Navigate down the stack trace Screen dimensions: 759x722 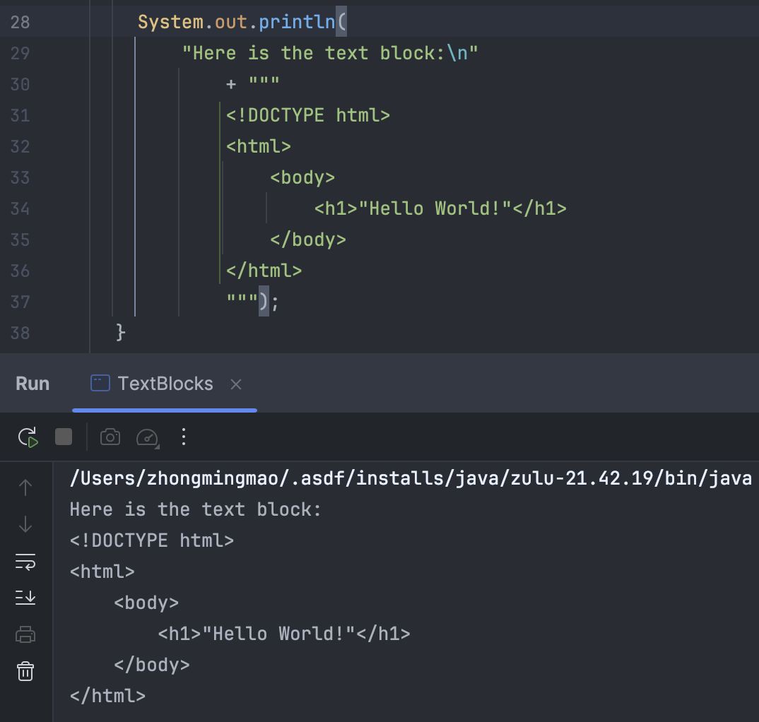click(x=25, y=524)
